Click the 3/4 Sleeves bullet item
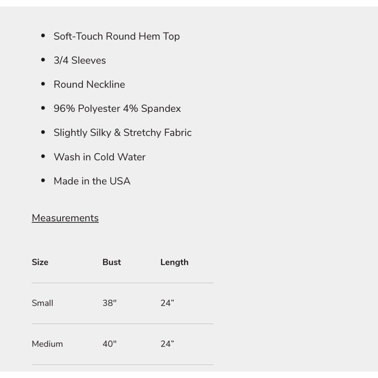 pos(80,60)
